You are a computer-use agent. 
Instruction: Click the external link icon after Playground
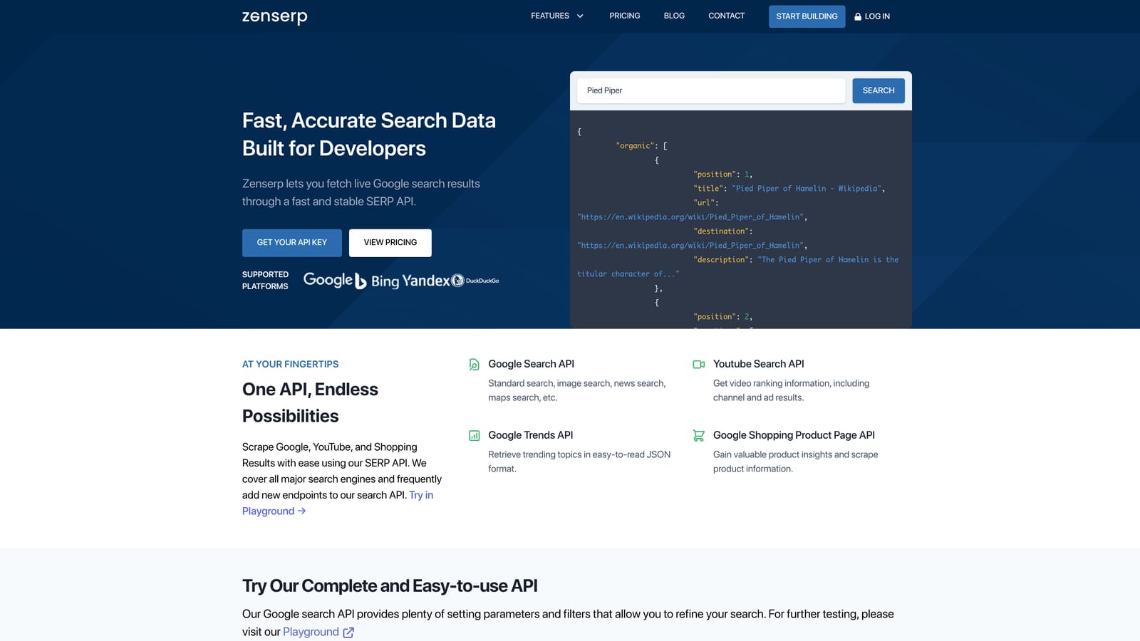pos(348,632)
